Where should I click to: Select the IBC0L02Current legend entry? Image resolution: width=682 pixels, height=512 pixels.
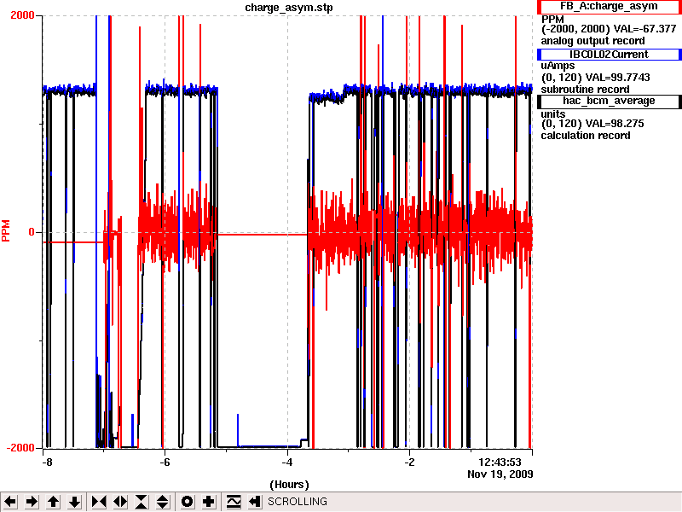coord(609,55)
